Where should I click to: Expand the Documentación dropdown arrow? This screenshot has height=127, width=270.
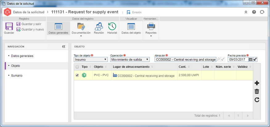tap(81, 36)
